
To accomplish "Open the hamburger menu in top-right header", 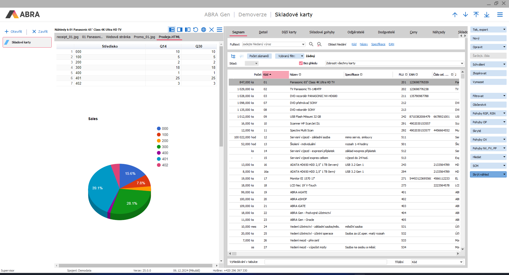I will pos(500,15).
